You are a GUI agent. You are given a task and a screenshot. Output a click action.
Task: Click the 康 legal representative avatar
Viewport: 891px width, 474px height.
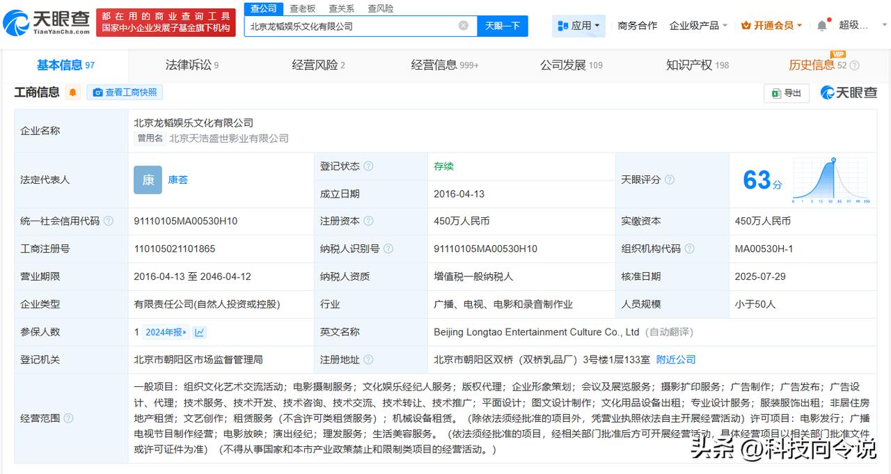tap(148, 180)
